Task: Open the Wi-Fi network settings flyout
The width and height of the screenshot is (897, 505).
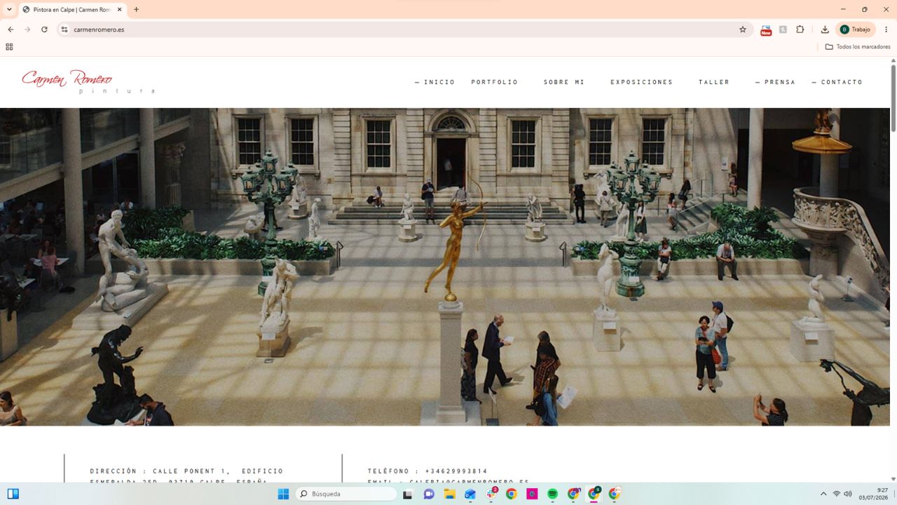Action: pos(836,494)
